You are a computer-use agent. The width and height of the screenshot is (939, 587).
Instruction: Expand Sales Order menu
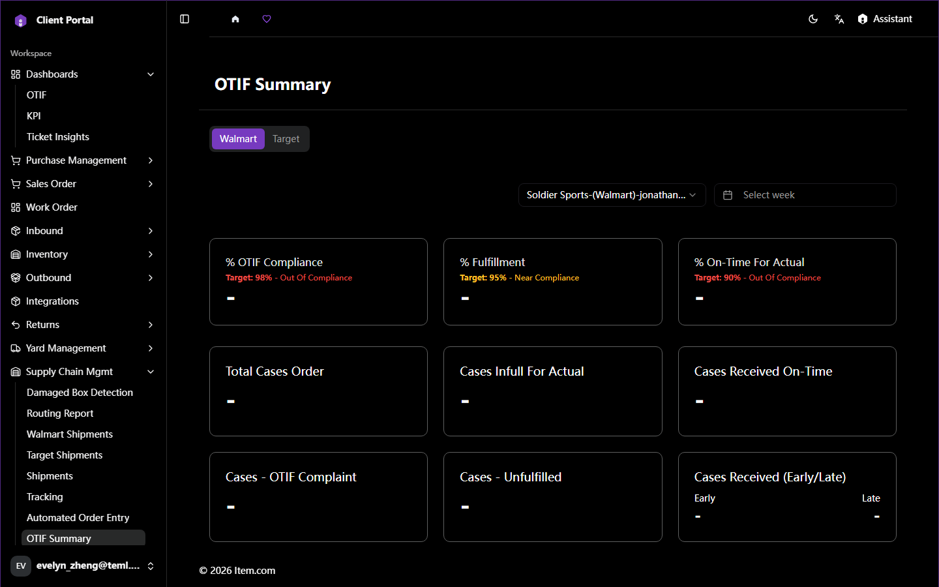pyautogui.click(x=83, y=184)
